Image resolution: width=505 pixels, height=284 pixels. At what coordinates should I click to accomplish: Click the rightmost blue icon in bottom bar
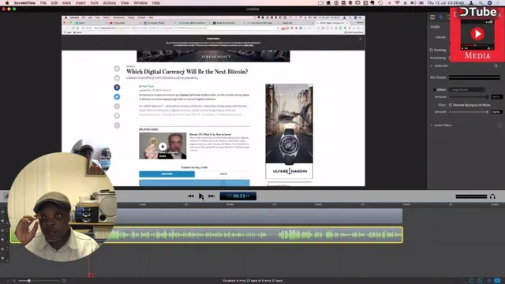[x=498, y=281]
